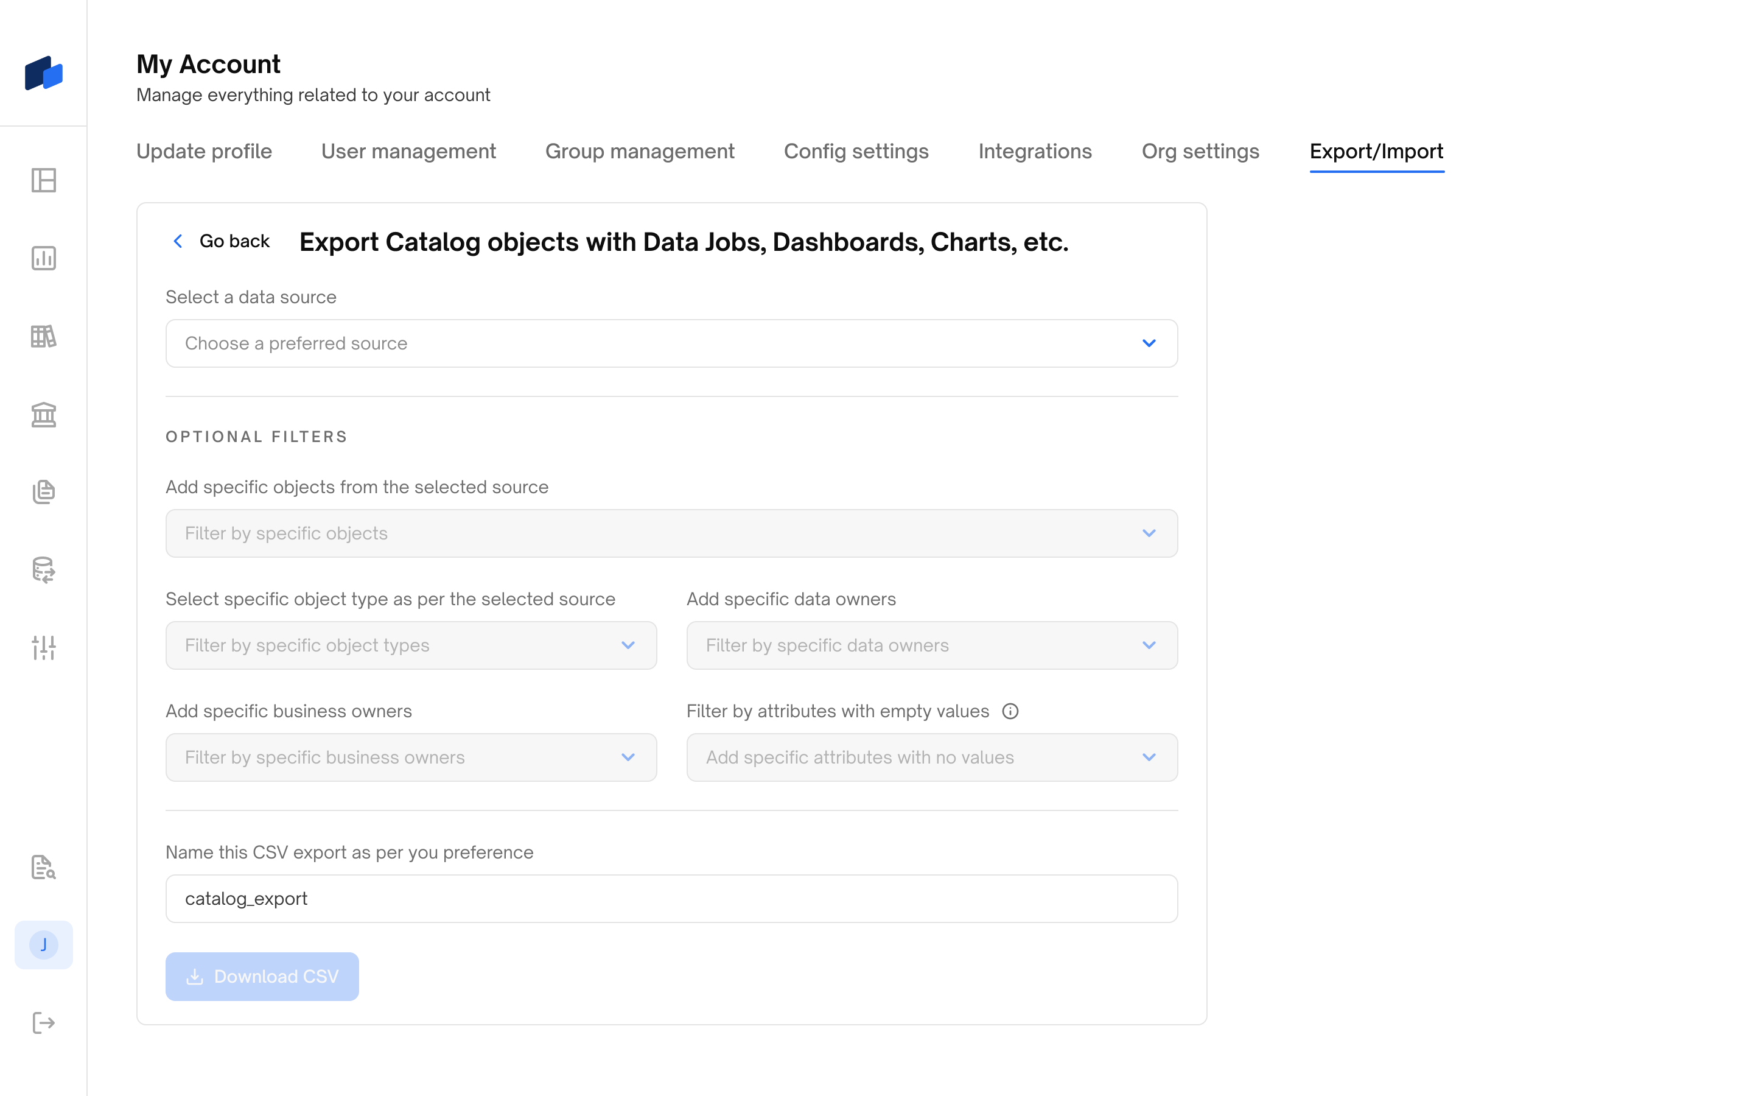Click the J user avatar
Image resolution: width=1753 pixels, height=1096 pixels.
pos(43,944)
